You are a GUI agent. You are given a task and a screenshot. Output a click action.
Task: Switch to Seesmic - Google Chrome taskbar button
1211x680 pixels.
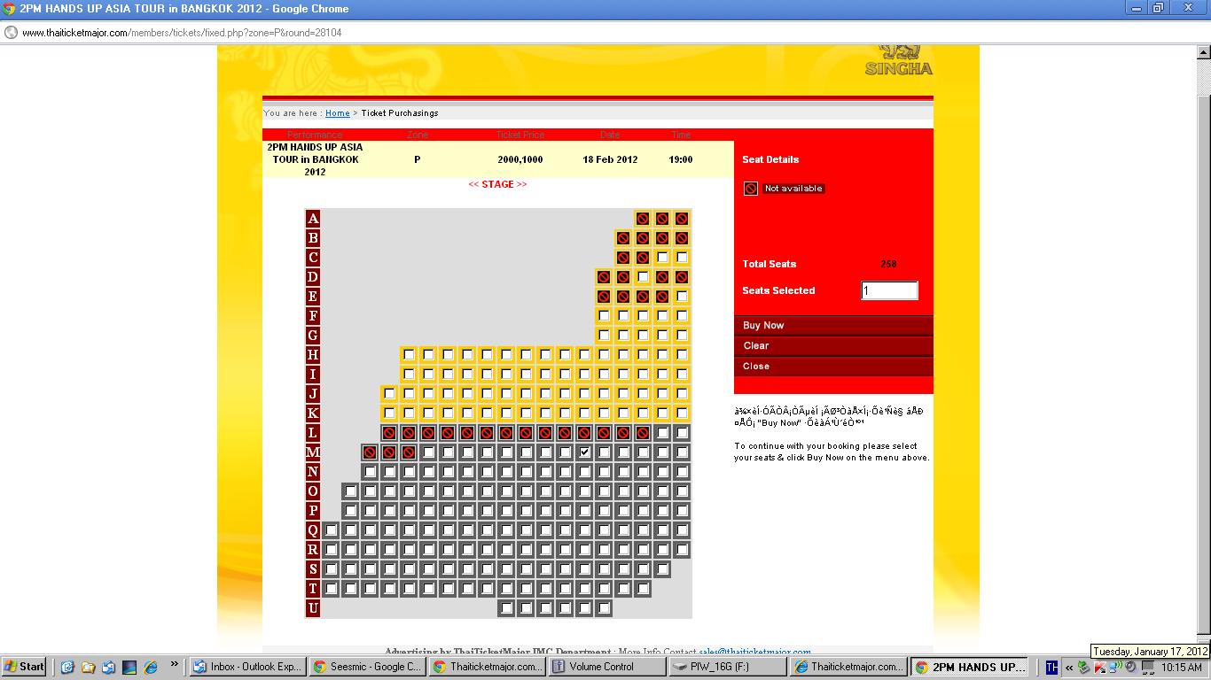tap(367, 667)
